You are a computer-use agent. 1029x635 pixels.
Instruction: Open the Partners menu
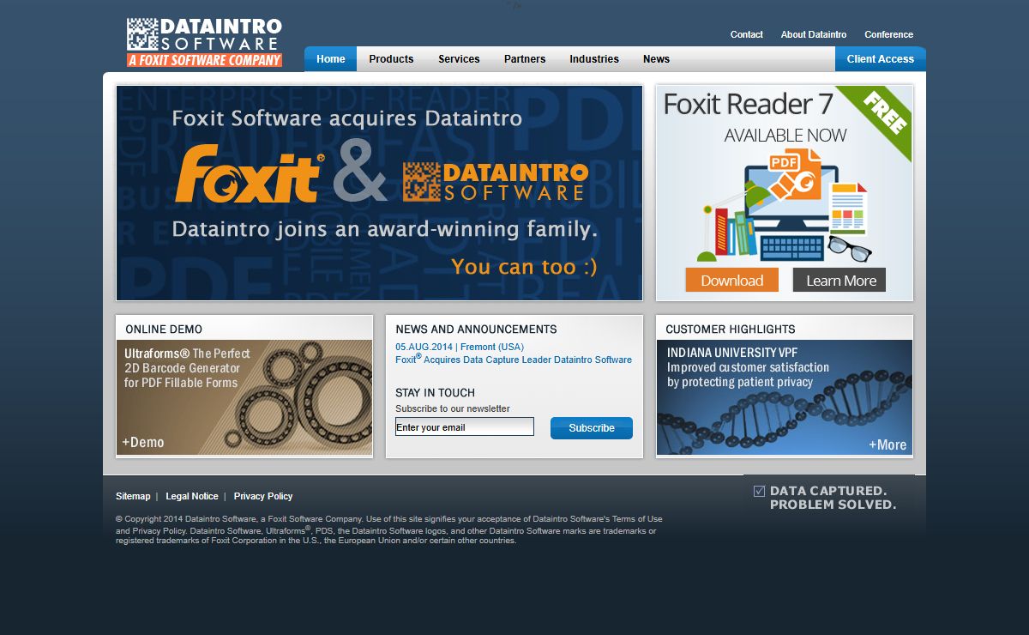525,59
